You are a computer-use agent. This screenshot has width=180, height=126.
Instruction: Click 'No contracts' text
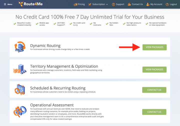[x=97, y=24]
